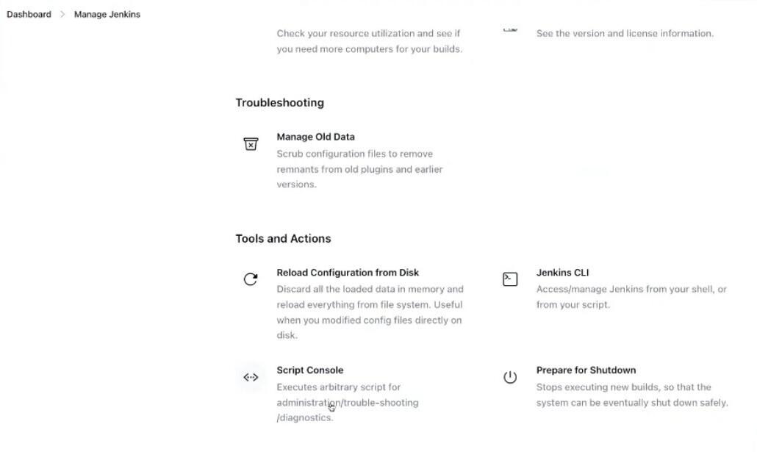
Task: Expand the breadcrumb chevron after Dashboard
Action: (62, 15)
